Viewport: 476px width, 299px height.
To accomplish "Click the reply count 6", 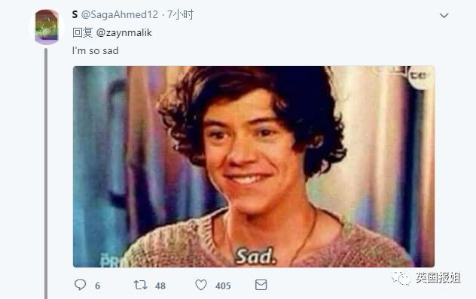I will click(x=97, y=285).
